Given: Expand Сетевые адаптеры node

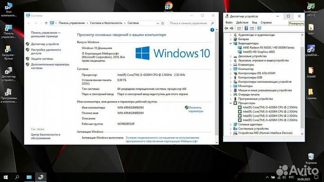Looking at the screenshot, I should 230,124.
